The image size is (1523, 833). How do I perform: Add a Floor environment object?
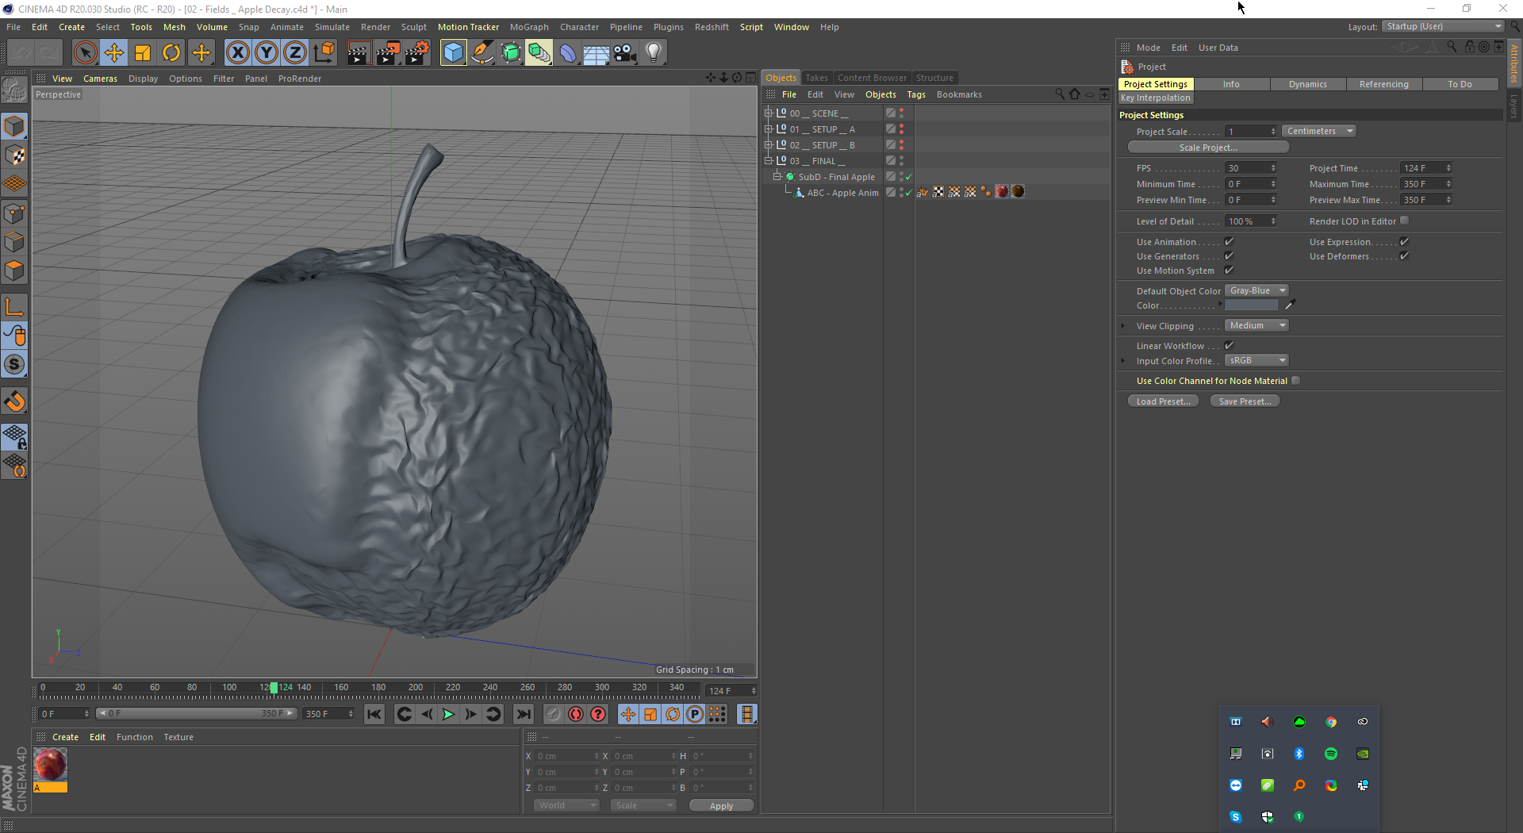596,53
